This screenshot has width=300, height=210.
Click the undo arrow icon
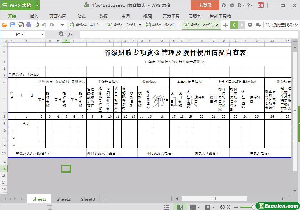tap(44, 25)
